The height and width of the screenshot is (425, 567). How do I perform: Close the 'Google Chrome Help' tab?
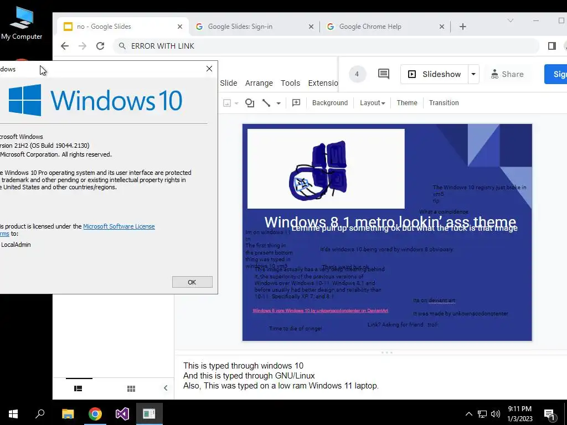(441, 27)
